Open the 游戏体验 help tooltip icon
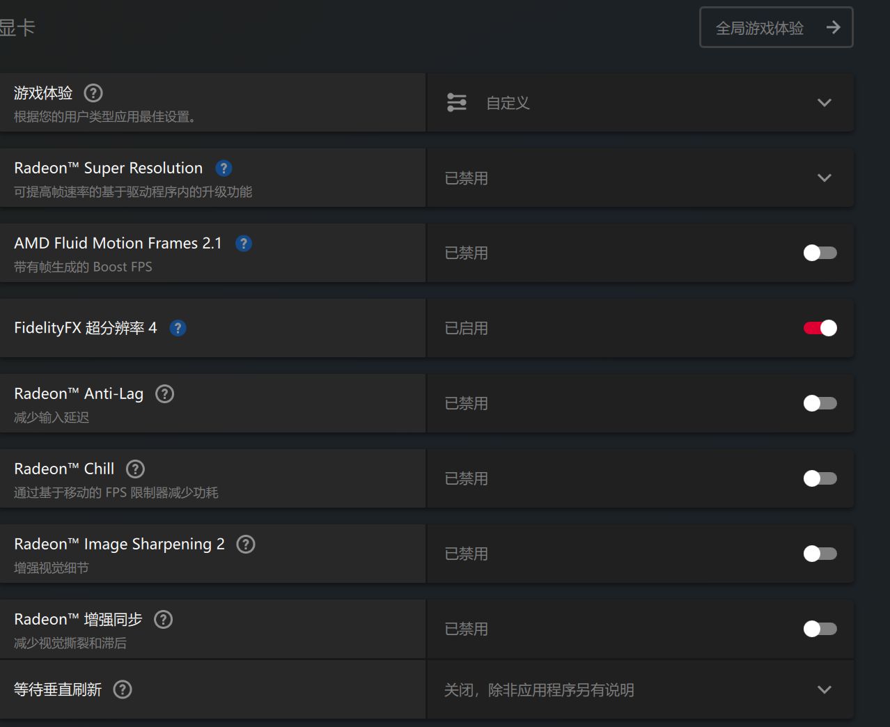The image size is (890, 727). [x=93, y=93]
